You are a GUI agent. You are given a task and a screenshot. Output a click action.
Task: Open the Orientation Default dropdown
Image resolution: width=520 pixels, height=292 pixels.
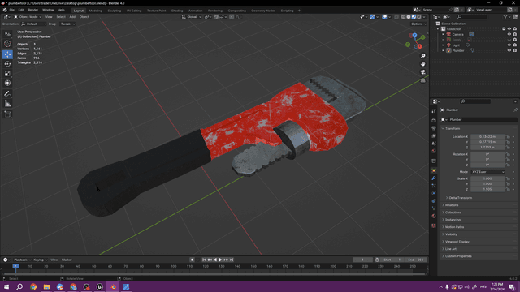tap(33, 24)
